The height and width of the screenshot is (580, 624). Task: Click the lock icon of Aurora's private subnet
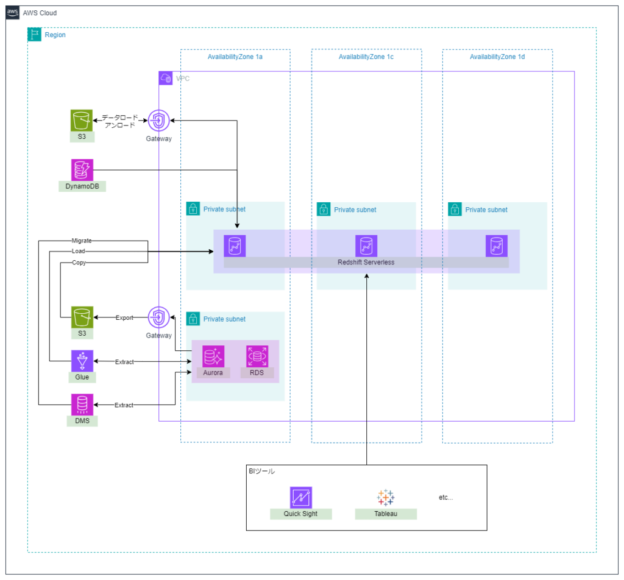(x=193, y=319)
